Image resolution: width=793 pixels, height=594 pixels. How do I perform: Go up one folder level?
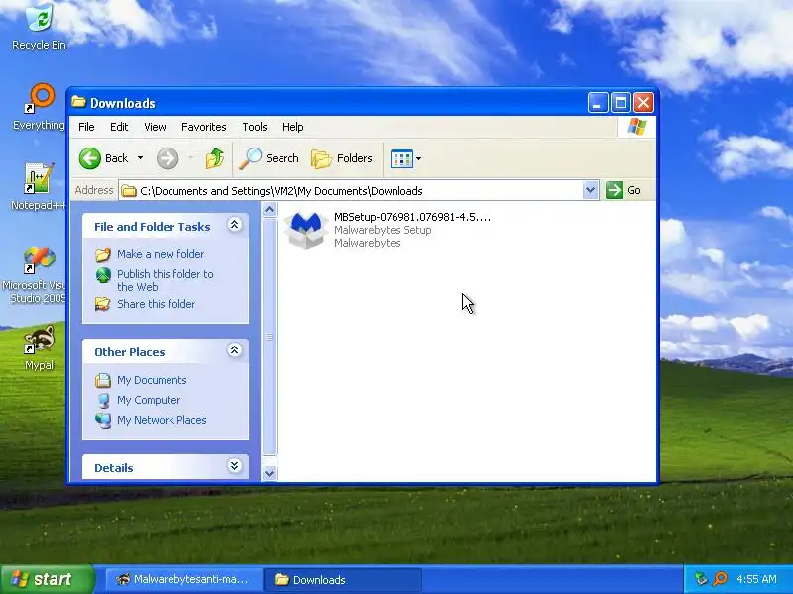tap(215, 158)
